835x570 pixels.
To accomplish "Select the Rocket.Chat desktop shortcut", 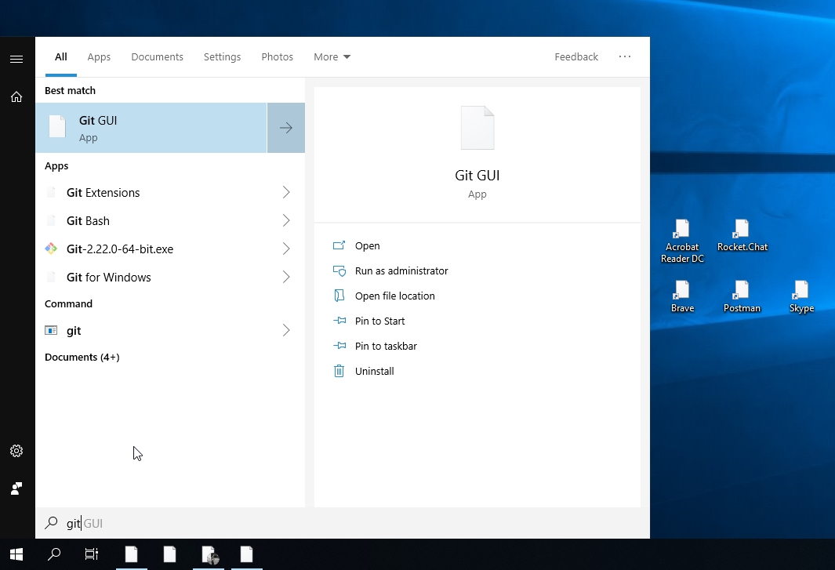I will (x=742, y=235).
